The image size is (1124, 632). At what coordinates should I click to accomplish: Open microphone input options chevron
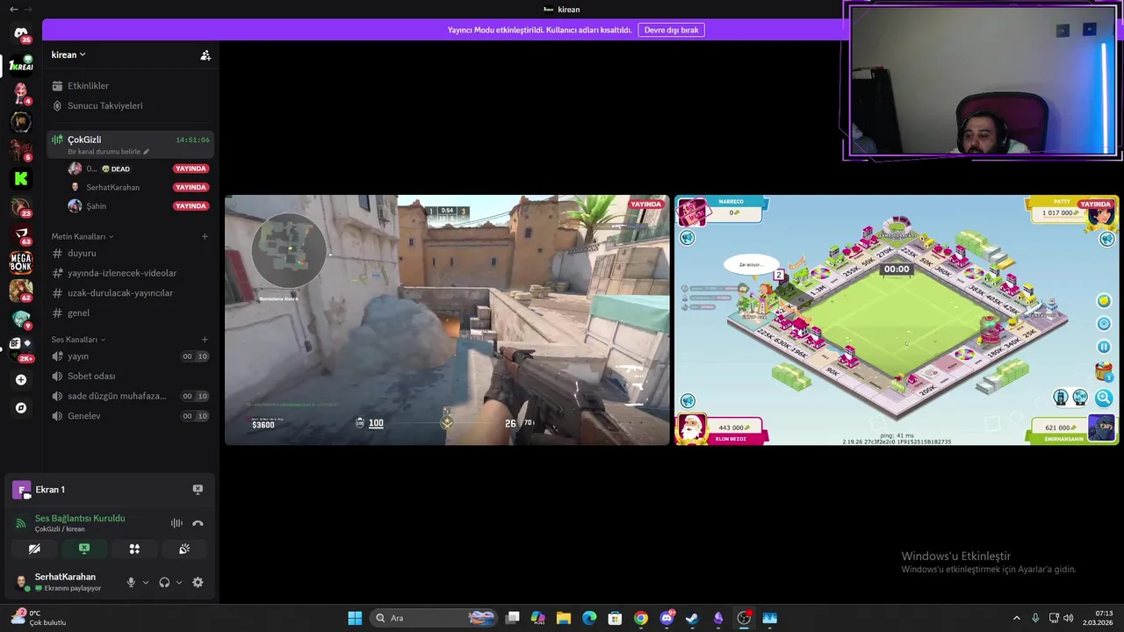tap(146, 582)
